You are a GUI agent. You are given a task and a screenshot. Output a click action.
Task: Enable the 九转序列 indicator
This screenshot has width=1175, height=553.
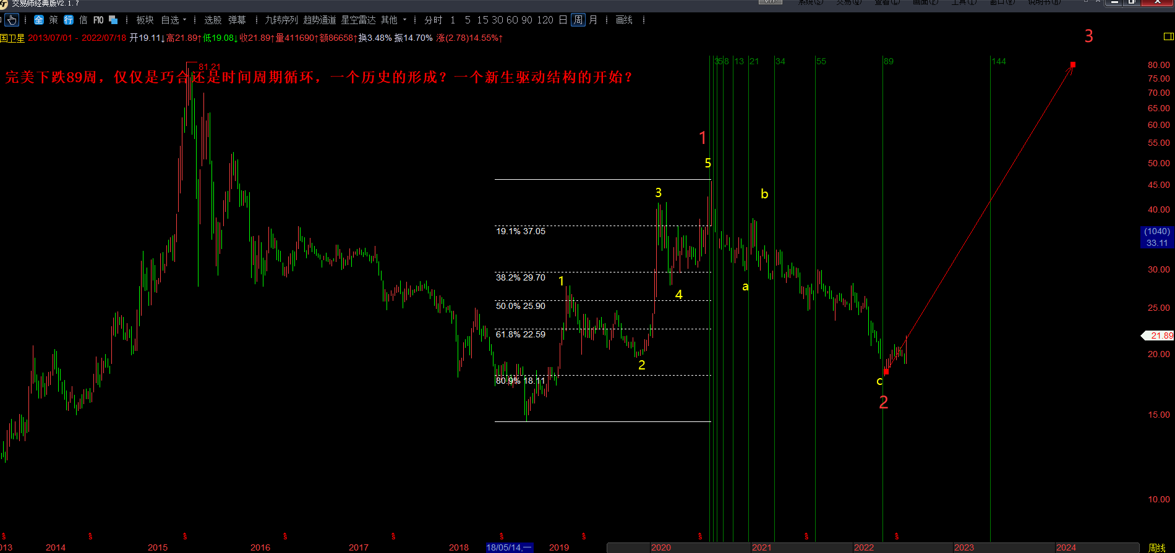point(281,20)
